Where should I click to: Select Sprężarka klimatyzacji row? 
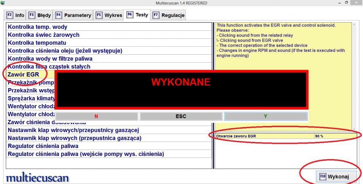click(30, 98)
